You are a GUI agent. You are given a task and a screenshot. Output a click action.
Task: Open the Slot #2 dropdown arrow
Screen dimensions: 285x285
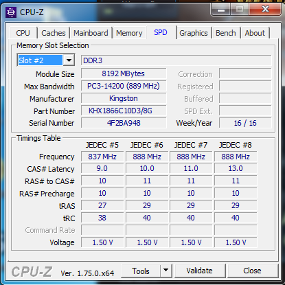[x=69, y=60]
